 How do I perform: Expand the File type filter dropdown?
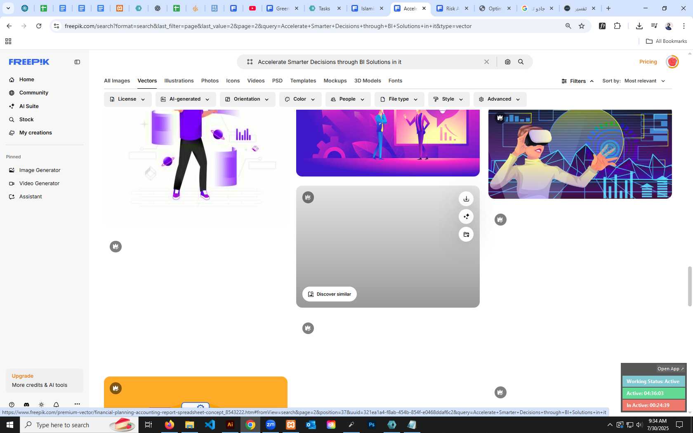[x=399, y=99]
